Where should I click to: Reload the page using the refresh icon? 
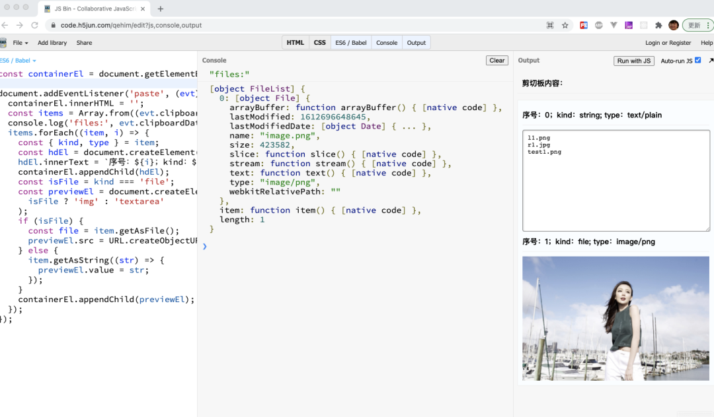coord(33,25)
